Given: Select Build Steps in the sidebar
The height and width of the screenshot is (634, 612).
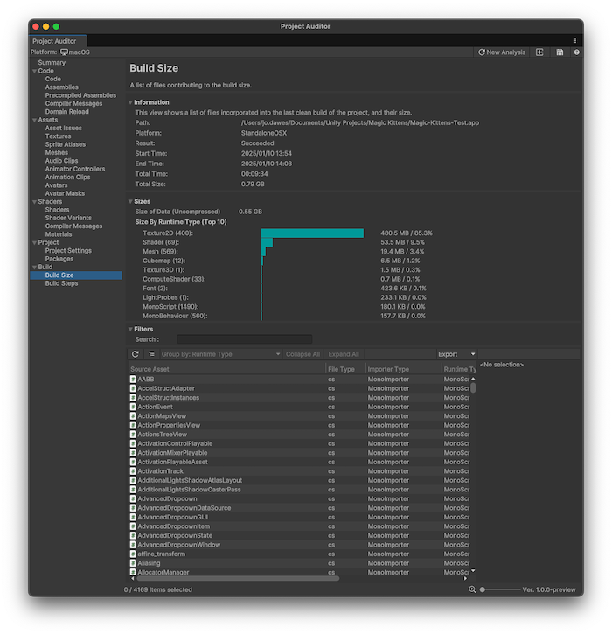Looking at the screenshot, I should click(x=61, y=283).
